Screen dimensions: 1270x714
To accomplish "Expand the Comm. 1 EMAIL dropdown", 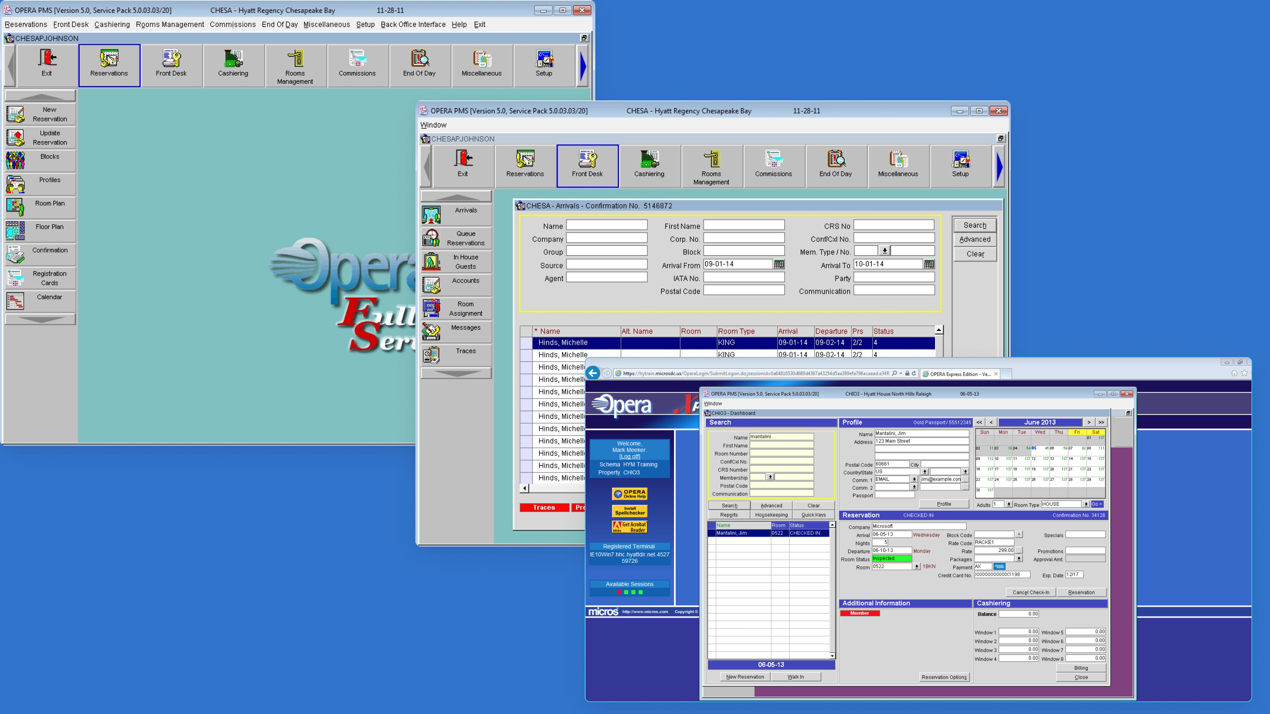I will coord(914,479).
